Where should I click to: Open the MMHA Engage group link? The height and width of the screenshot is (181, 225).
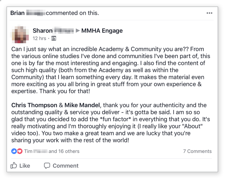coord(102,31)
